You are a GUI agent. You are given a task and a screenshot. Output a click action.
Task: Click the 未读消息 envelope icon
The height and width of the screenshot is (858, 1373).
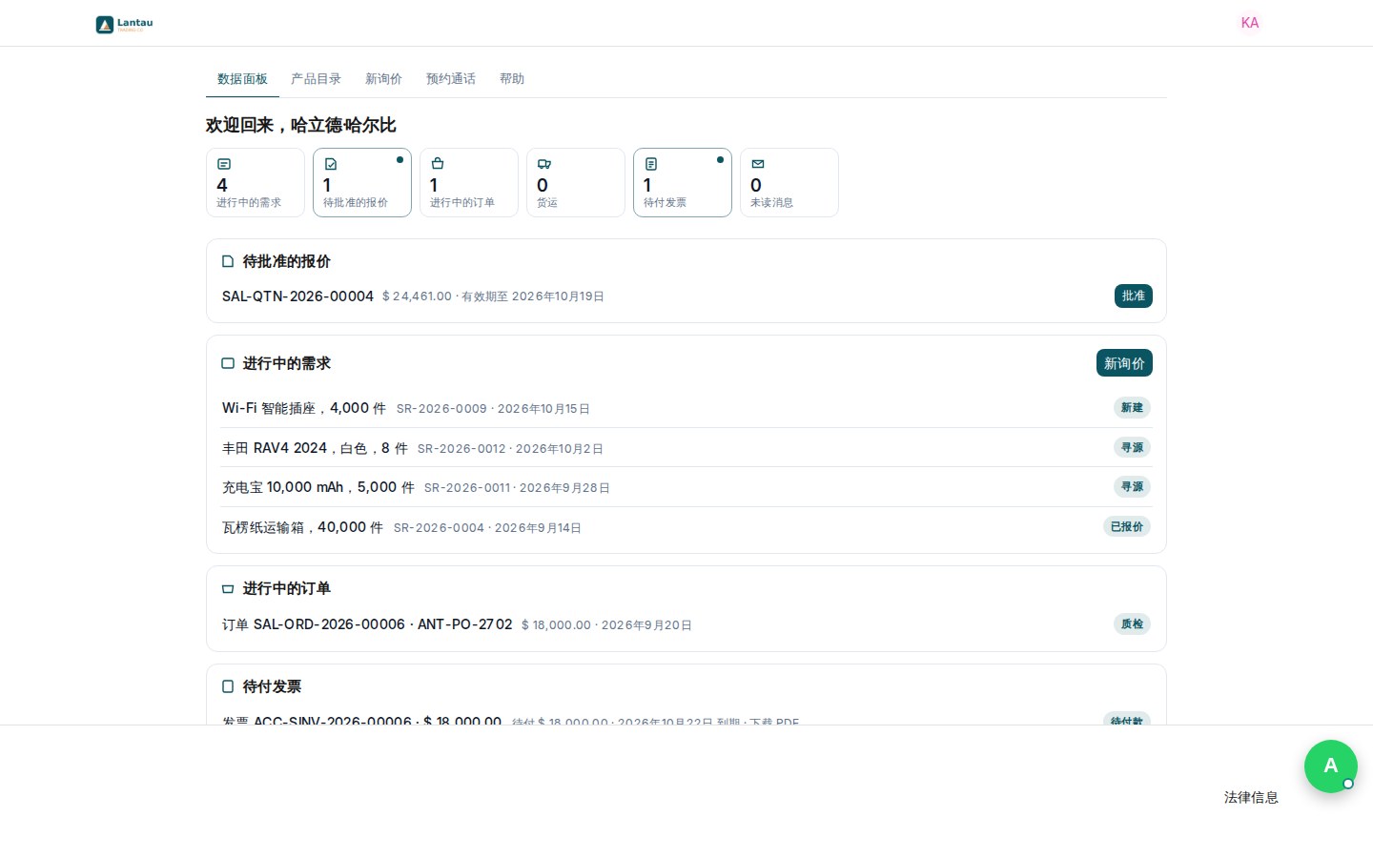[x=758, y=164]
